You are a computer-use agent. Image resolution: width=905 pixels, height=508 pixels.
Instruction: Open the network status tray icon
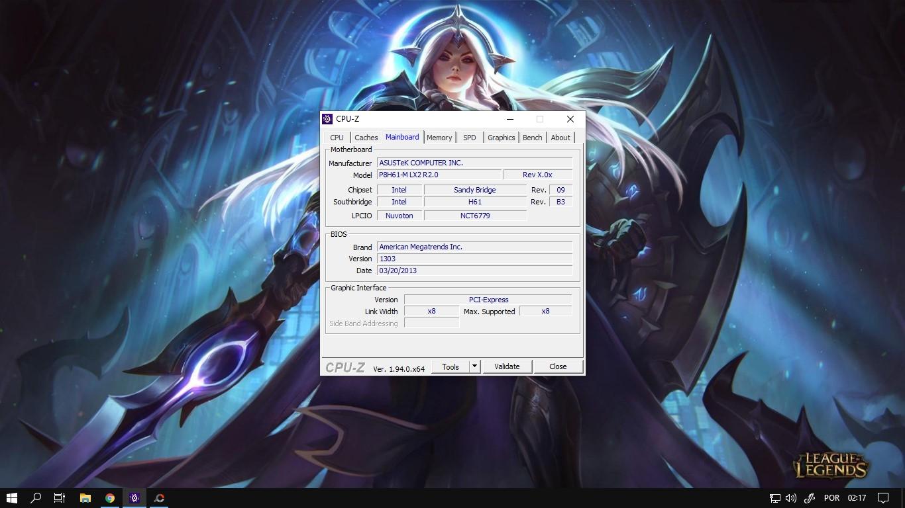pyautogui.click(x=774, y=498)
